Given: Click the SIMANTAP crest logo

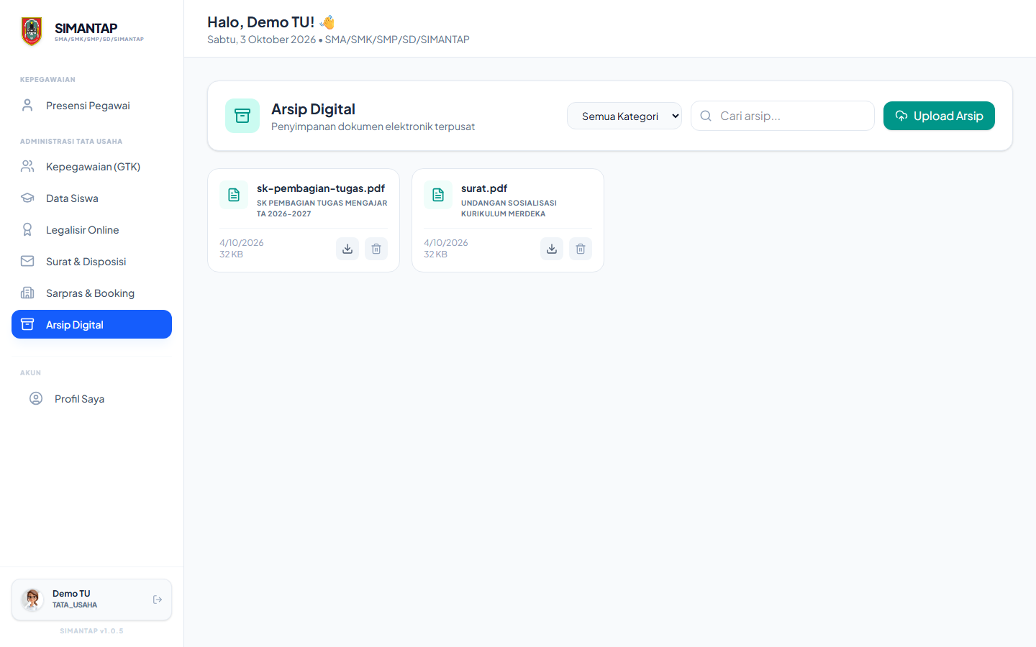Looking at the screenshot, I should tap(32, 32).
